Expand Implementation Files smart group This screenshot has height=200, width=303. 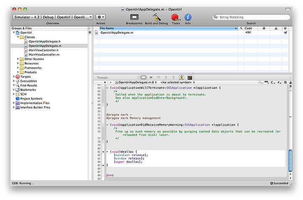(x=14, y=103)
